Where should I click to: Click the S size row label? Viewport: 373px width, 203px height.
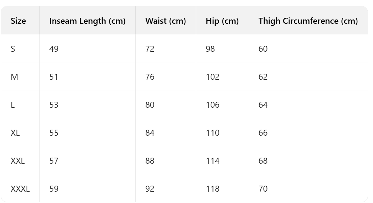point(13,49)
